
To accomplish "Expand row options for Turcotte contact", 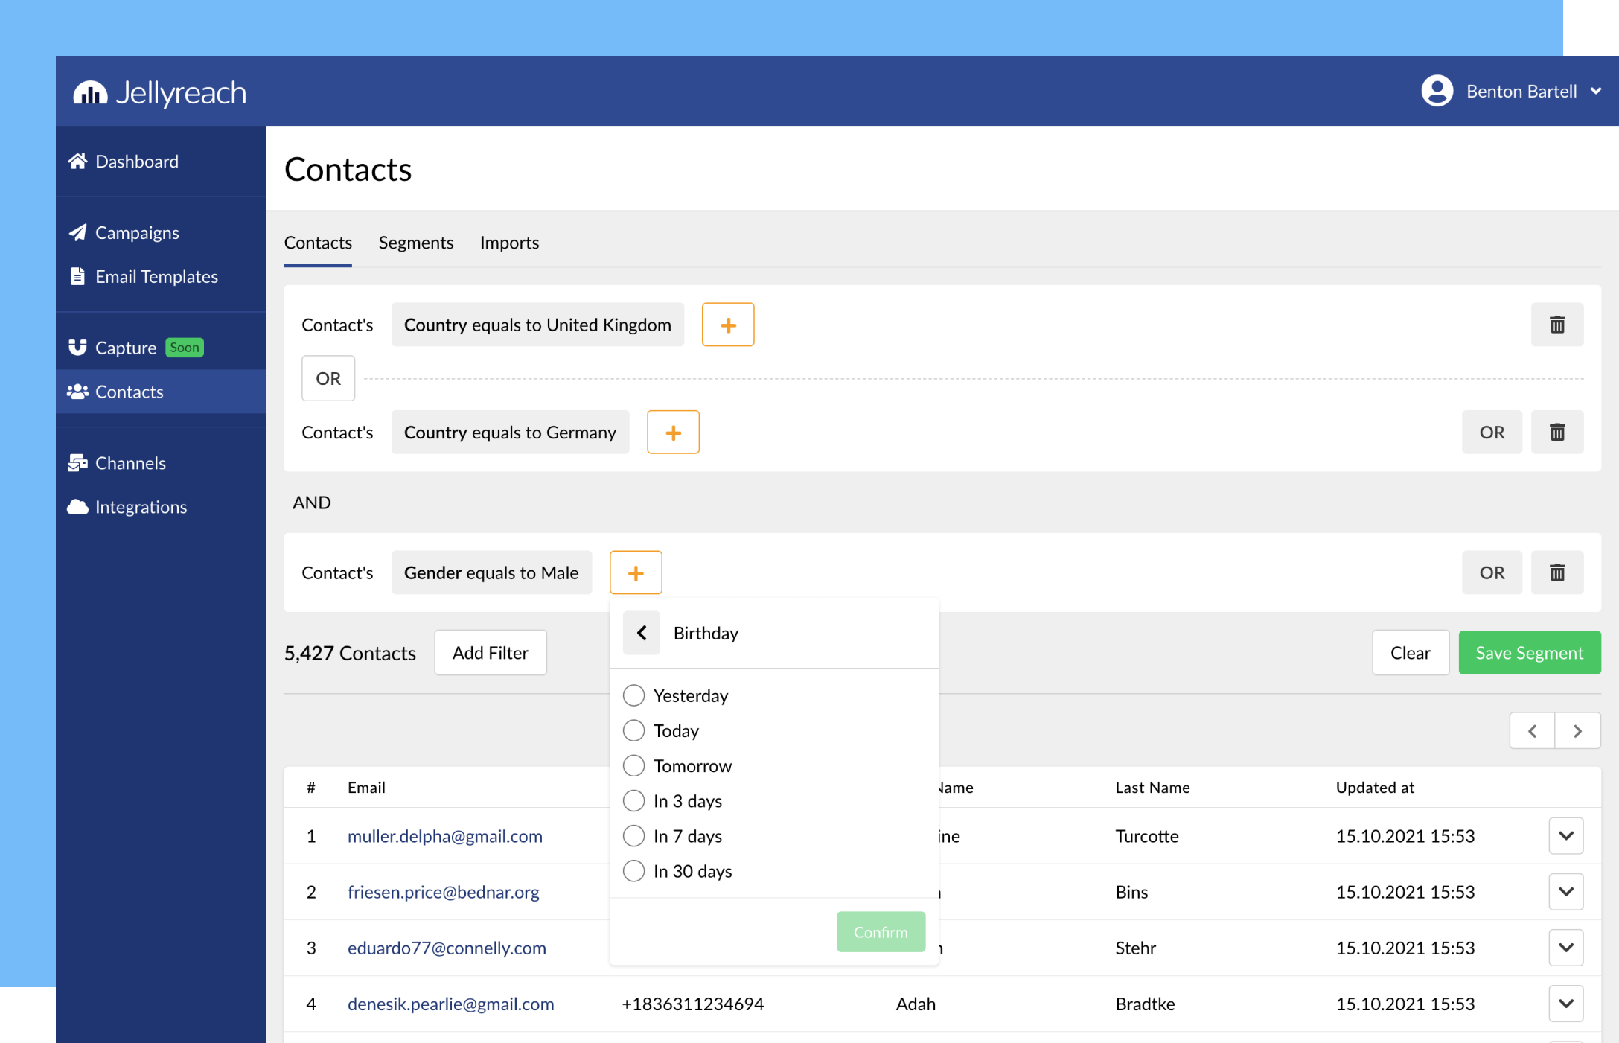I will coord(1565,836).
